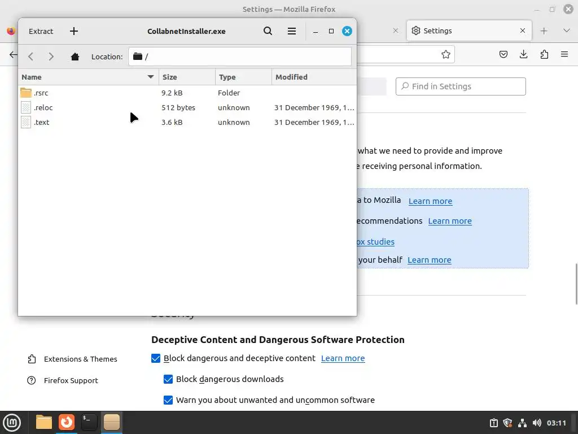Open the Pocket save icon in Firefox
The width and height of the screenshot is (578, 434).
click(x=503, y=55)
